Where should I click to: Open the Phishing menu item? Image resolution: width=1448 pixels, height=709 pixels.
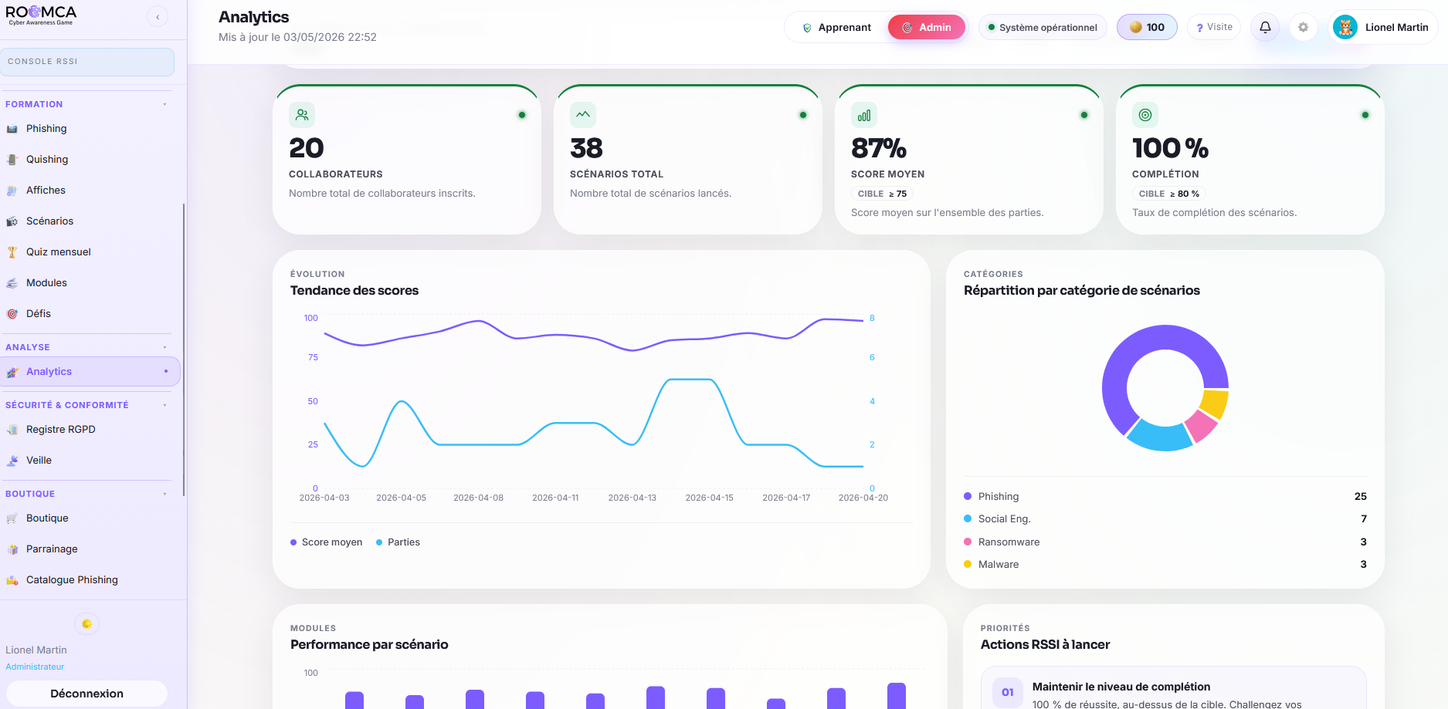[90, 129]
